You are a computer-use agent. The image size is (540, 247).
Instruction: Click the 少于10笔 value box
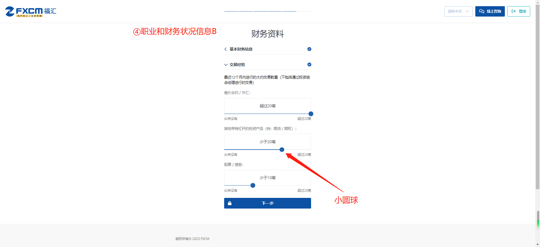point(267,178)
